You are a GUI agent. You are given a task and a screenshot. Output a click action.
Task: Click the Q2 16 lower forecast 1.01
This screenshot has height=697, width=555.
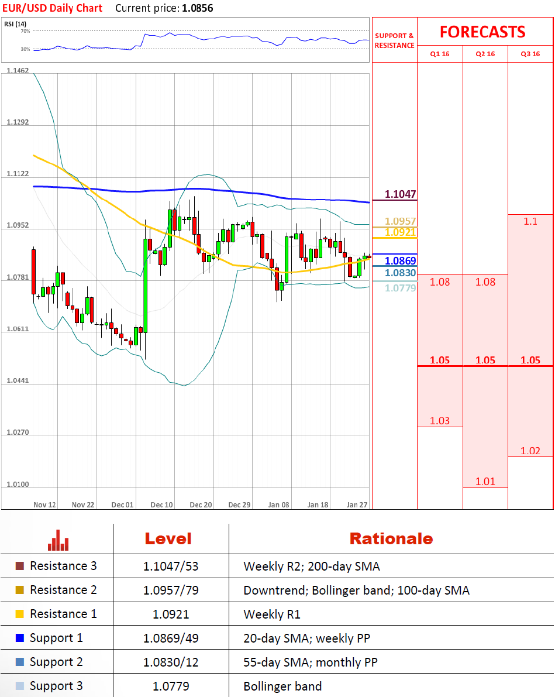pos(485,482)
